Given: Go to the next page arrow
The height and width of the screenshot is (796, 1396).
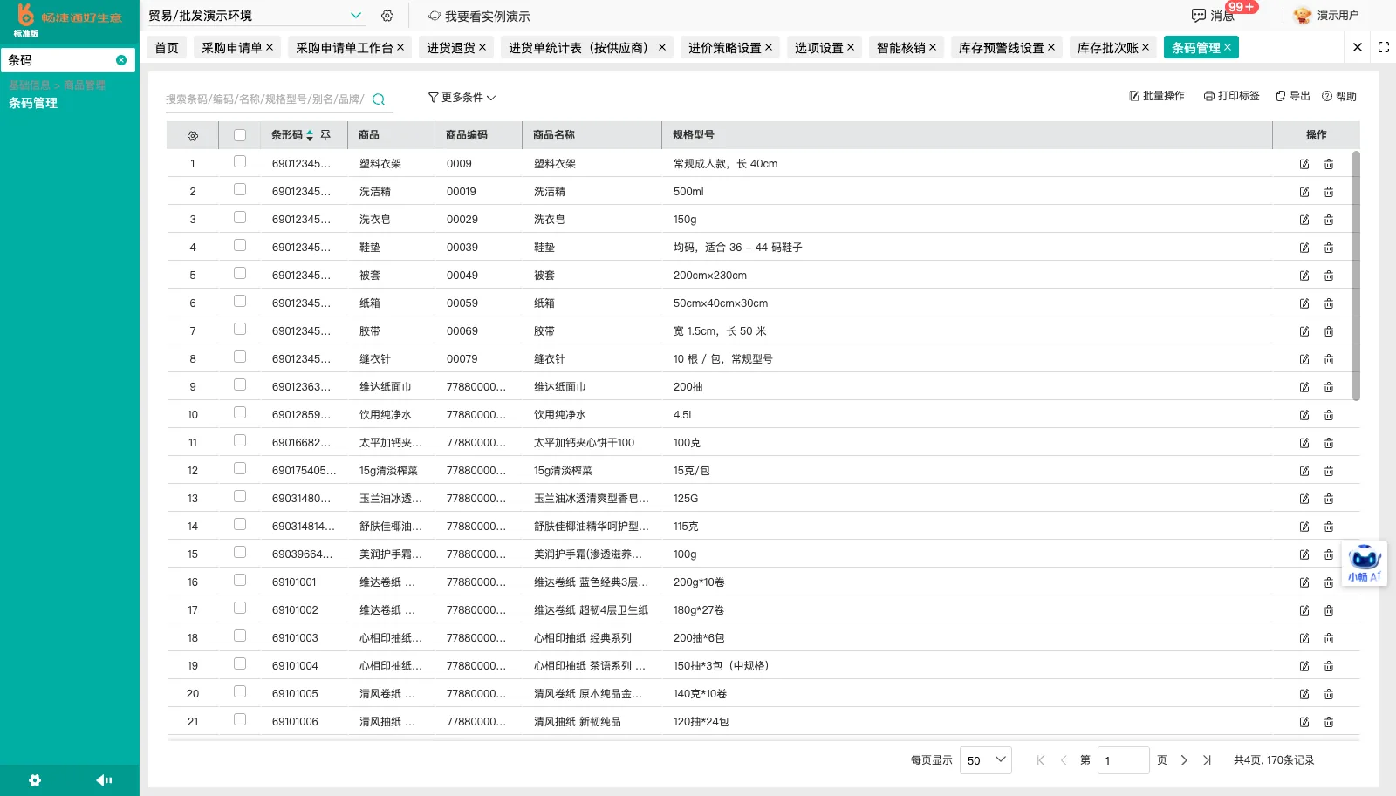Looking at the screenshot, I should (x=1184, y=760).
